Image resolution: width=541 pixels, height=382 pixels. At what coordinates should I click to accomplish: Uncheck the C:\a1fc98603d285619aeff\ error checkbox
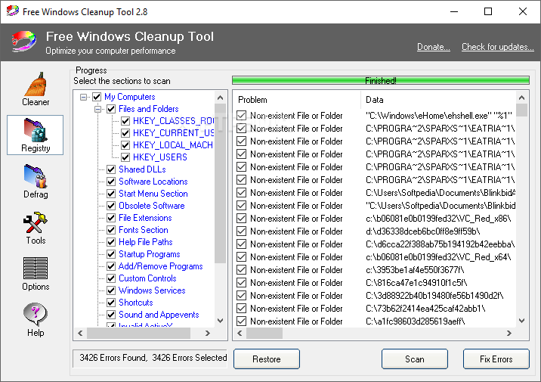[242, 321]
